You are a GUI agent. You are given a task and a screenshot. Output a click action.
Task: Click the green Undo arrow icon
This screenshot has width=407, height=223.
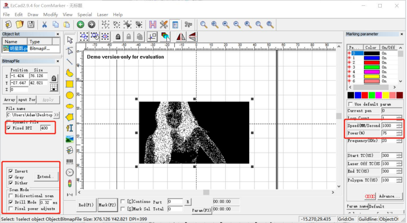pyautogui.click(x=80, y=24)
